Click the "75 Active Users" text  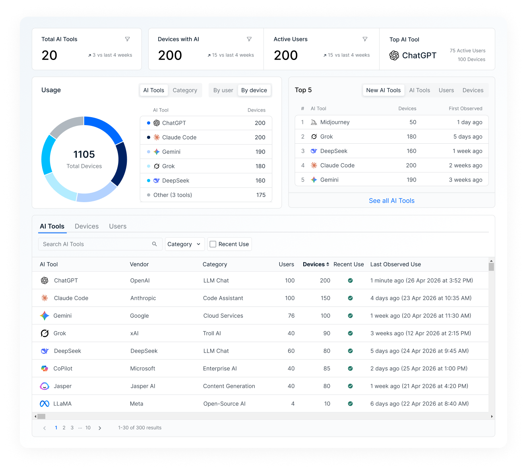[x=467, y=50]
